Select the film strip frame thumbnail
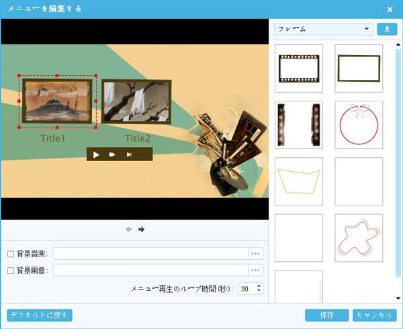Screen dimensions: 403x329 (x=299, y=68)
